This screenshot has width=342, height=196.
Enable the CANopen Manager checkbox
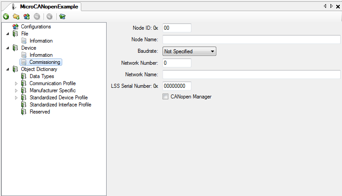pyautogui.click(x=166, y=97)
